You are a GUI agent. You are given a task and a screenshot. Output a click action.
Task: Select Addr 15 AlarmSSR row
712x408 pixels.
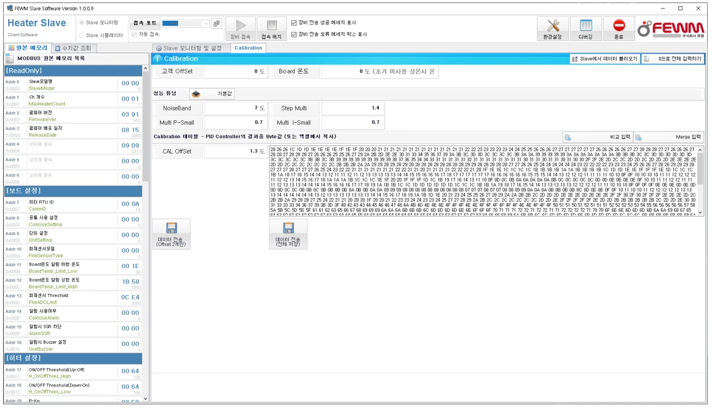[x=73, y=330]
